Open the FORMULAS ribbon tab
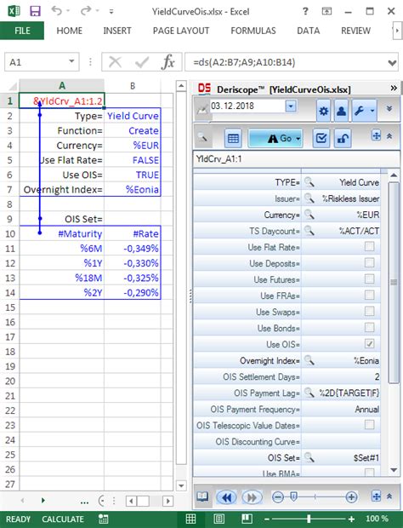This screenshot has width=403, height=528. coord(253,31)
